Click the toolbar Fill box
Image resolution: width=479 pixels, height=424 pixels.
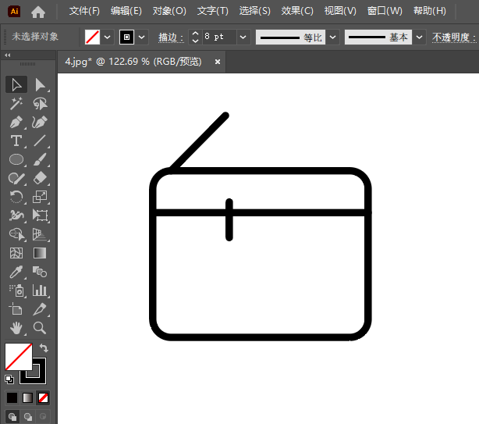pos(18,356)
